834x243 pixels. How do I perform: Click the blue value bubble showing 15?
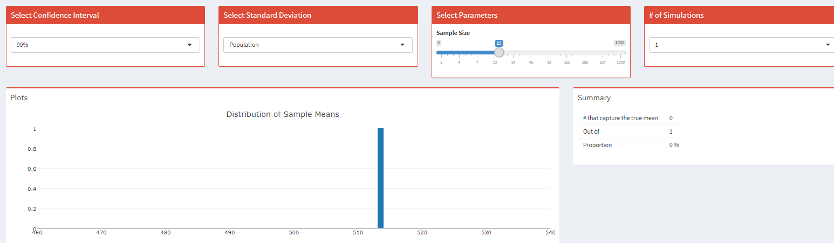tap(499, 43)
